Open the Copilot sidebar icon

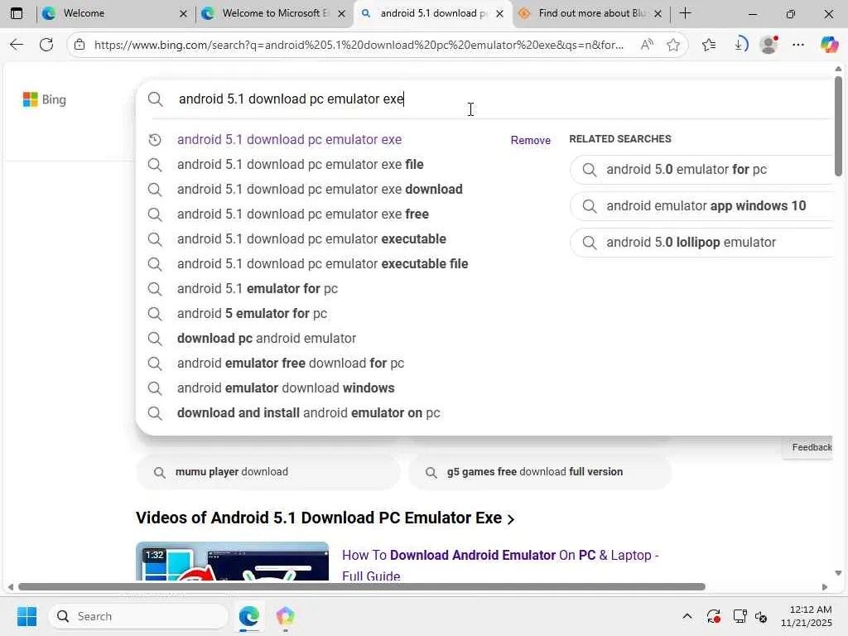[x=829, y=45]
